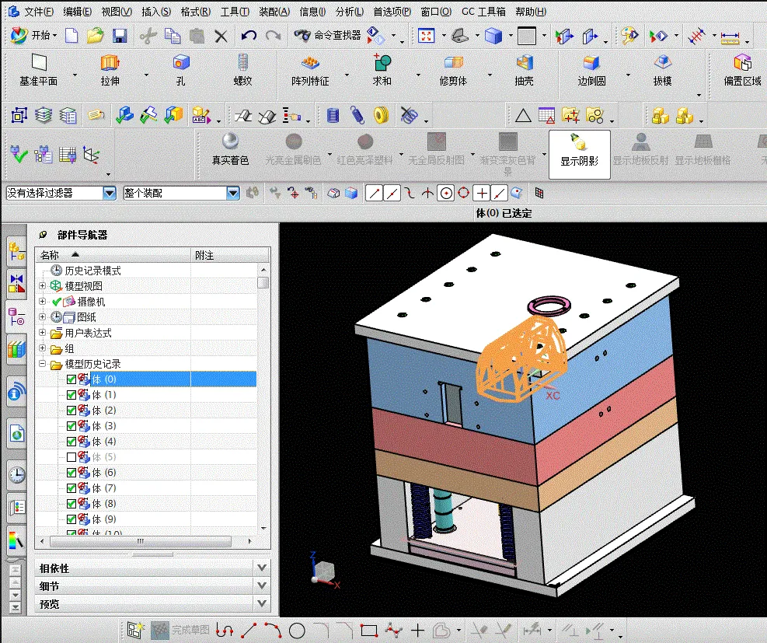The image size is (767, 643).
Task: Click the Delete X icon
Action: (x=221, y=36)
